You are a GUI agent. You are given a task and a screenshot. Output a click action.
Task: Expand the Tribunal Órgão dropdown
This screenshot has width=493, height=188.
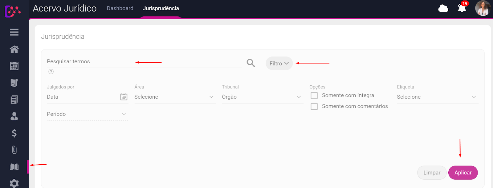coord(262,97)
